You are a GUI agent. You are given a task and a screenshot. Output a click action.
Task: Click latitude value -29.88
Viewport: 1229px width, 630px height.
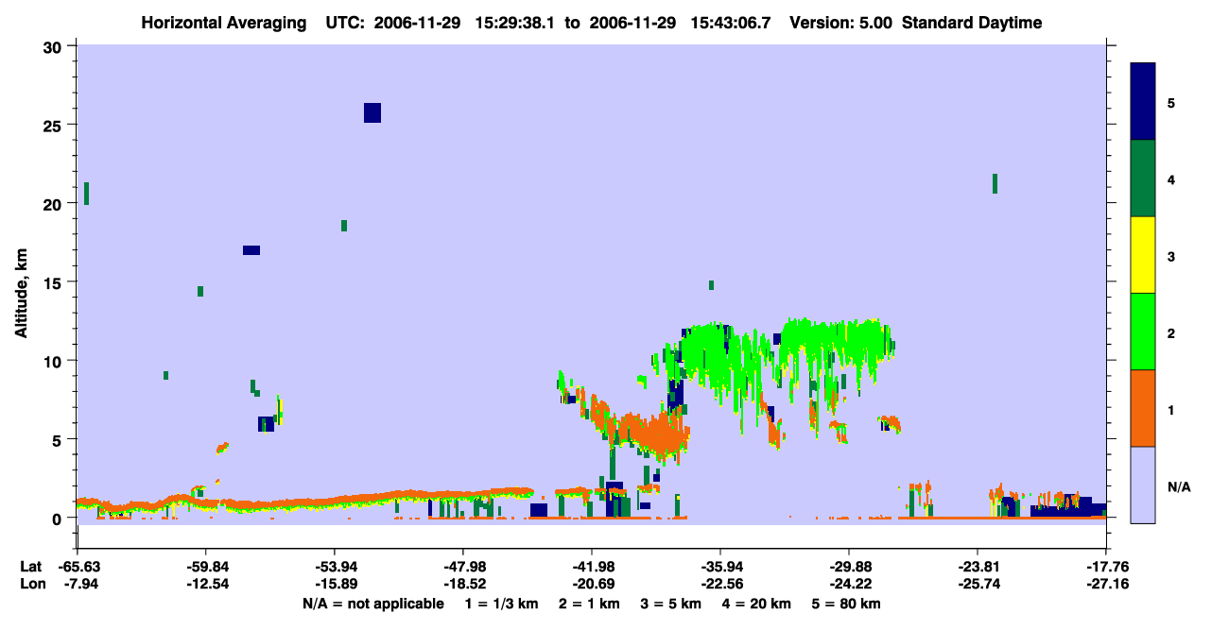click(x=848, y=567)
